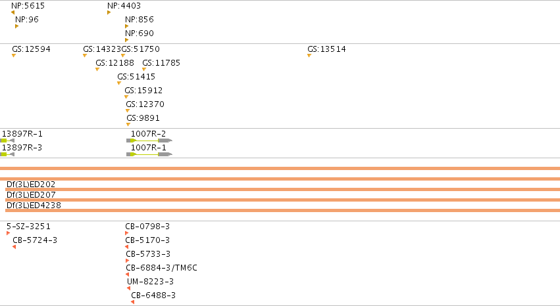560x306 pixels.
Task: Click the red triangle under CB-6488-3
Action: (132, 303)
